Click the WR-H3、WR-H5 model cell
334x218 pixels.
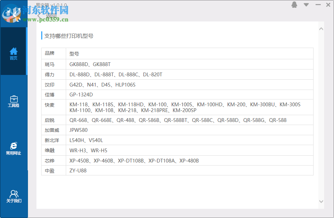tap(189, 150)
